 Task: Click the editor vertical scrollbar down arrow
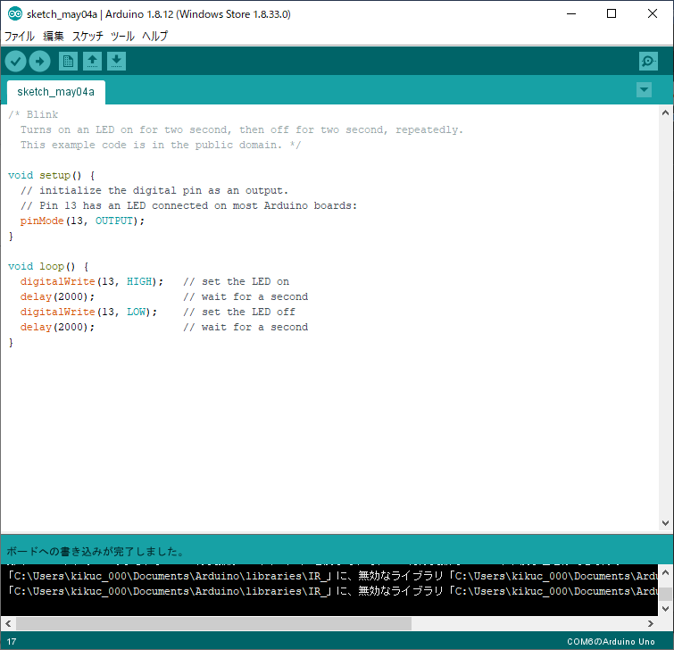pos(666,523)
